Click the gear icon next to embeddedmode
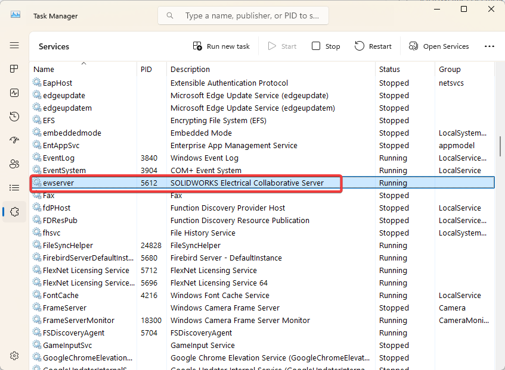505x370 pixels. (37, 133)
